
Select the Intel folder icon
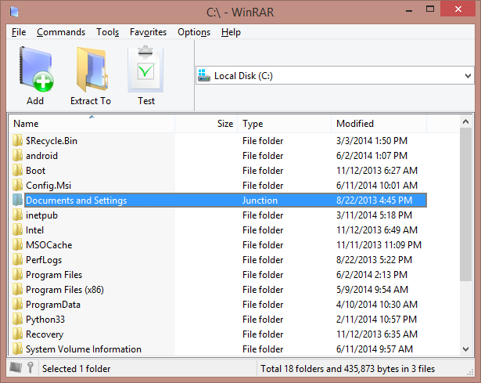pyautogui.click(x=17, y=229)
